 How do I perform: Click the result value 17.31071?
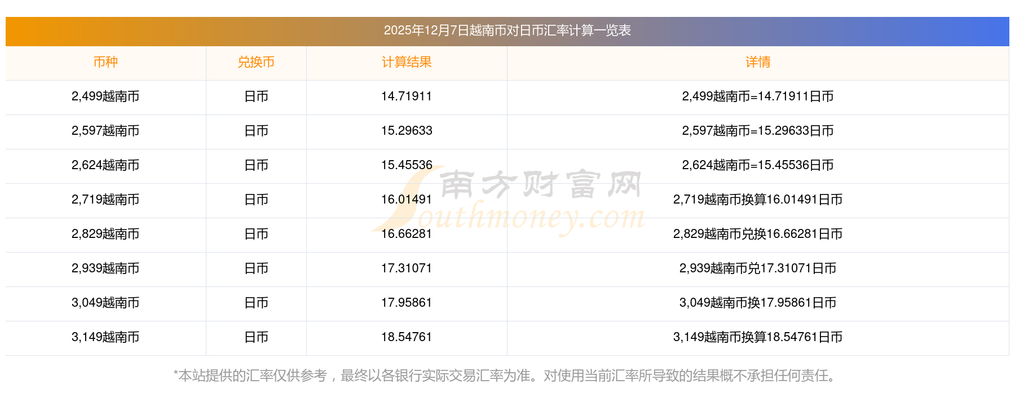pyautogui.click(x=407, y=268)
